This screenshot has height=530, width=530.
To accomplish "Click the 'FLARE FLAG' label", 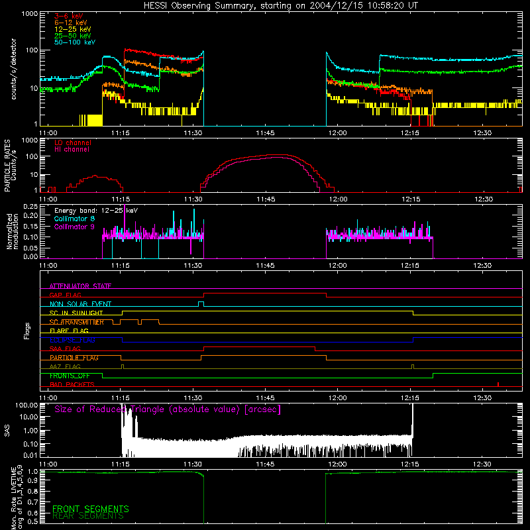I will point(69,331).
